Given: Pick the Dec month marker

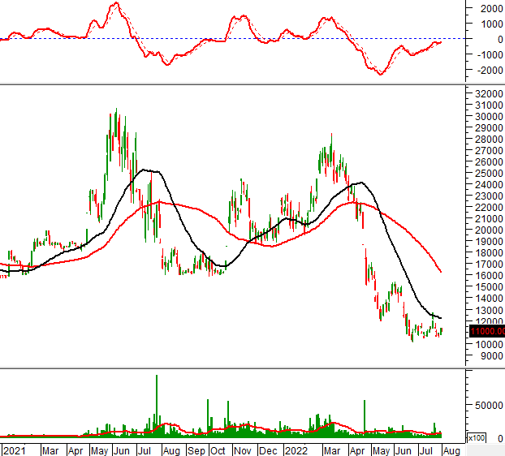Looking at the screenshot, I should (x=268, y=449).
